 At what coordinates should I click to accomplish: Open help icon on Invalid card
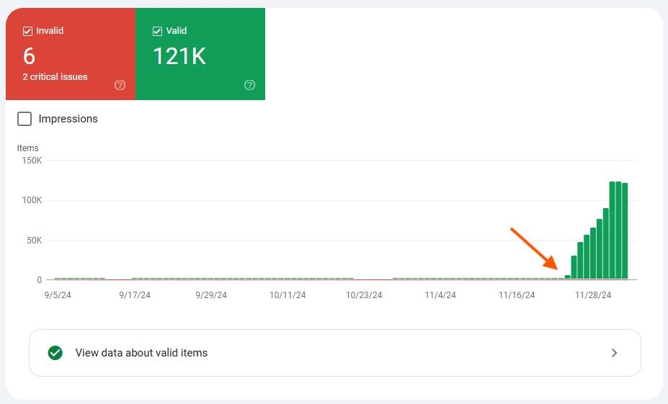120,85
